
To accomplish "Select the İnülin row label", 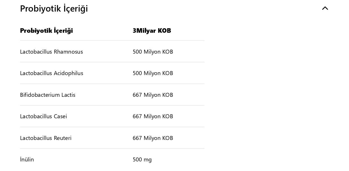I will coord(27,159).
